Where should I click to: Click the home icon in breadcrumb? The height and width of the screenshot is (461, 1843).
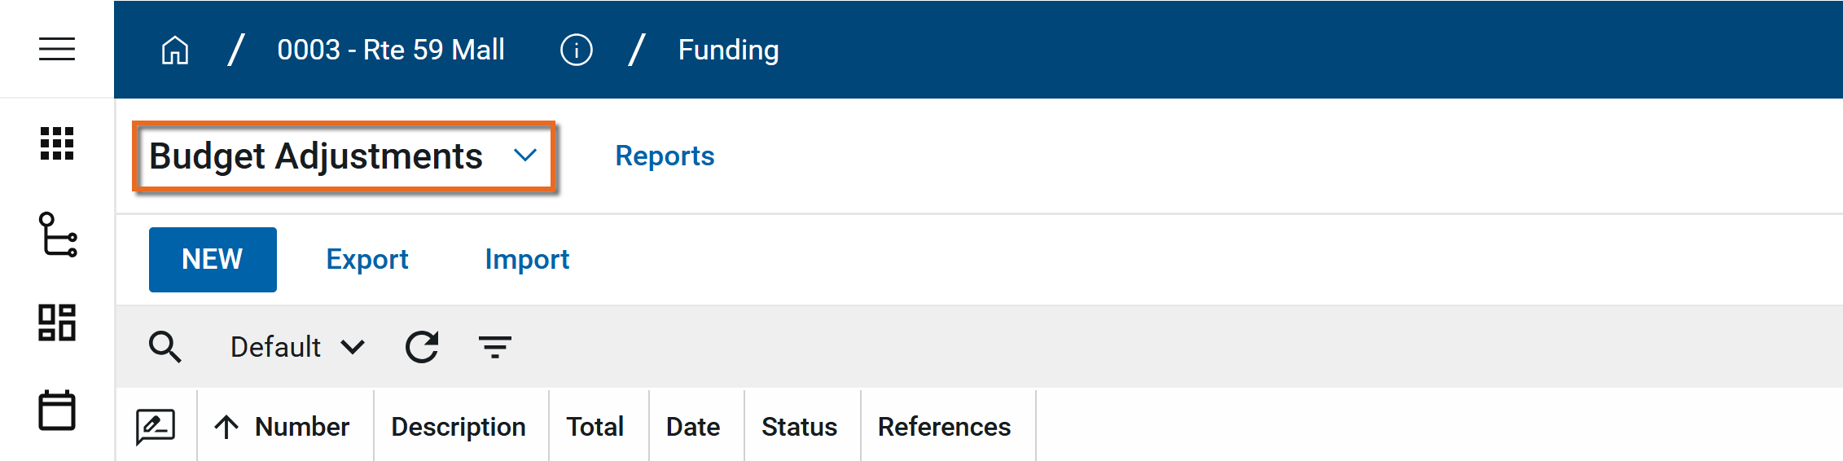coord(175,50)
